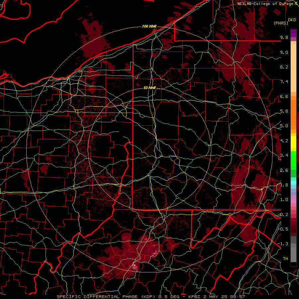Select the [PHAS] legend heading

pyautogui.click(x=281, y=23)
